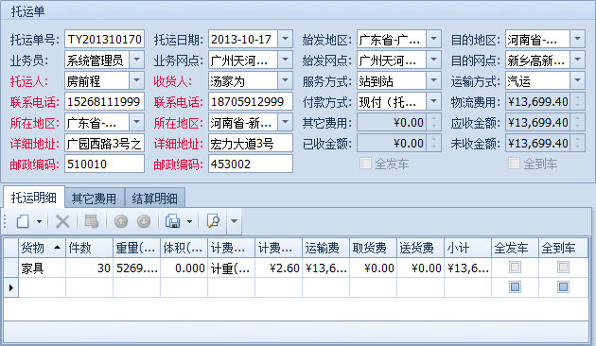
Task: Click the 全到车 column header
Action: (563, 248)
